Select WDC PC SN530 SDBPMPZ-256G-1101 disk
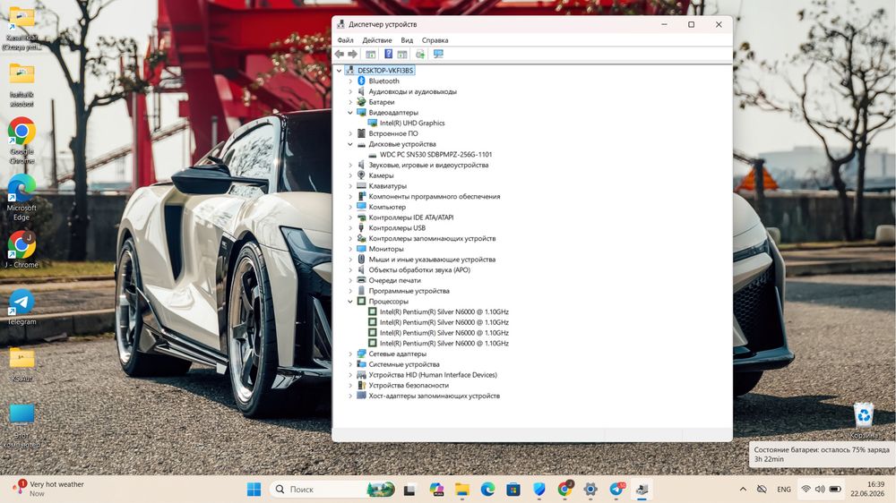Viewport: 896px width, 503px height. 436,154
